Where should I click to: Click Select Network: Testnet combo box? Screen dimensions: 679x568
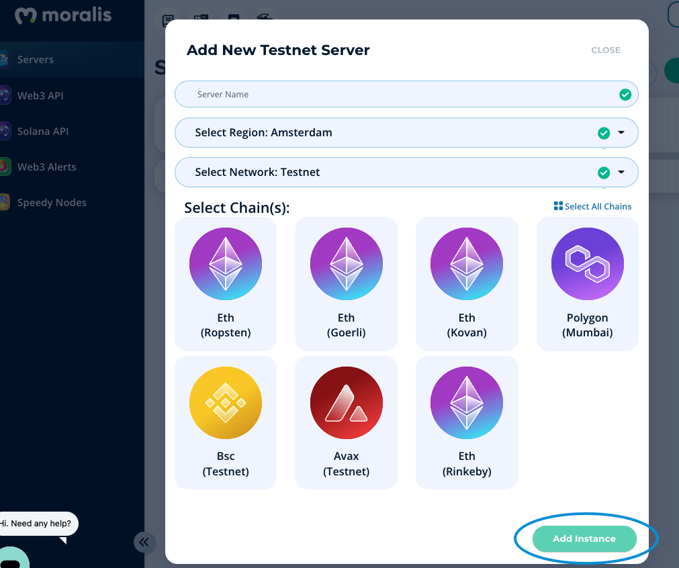tap(406, 173)
